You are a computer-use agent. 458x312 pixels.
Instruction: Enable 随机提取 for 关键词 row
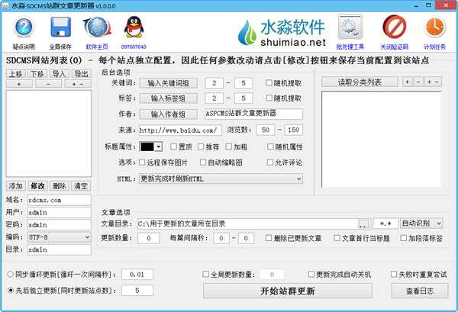pos(269,83)
